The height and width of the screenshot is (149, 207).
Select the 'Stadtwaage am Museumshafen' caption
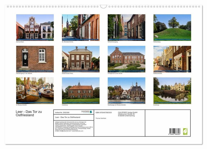117,105
